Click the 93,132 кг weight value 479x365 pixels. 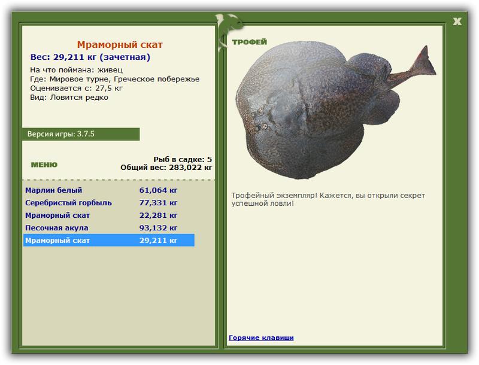[158, 228]
